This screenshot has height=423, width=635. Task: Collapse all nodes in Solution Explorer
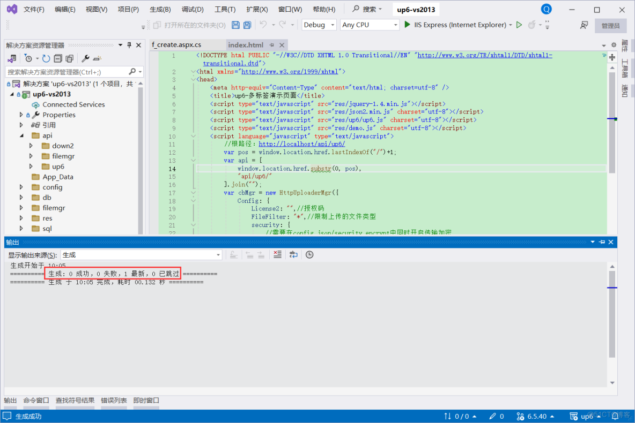(x=58, y=59)
